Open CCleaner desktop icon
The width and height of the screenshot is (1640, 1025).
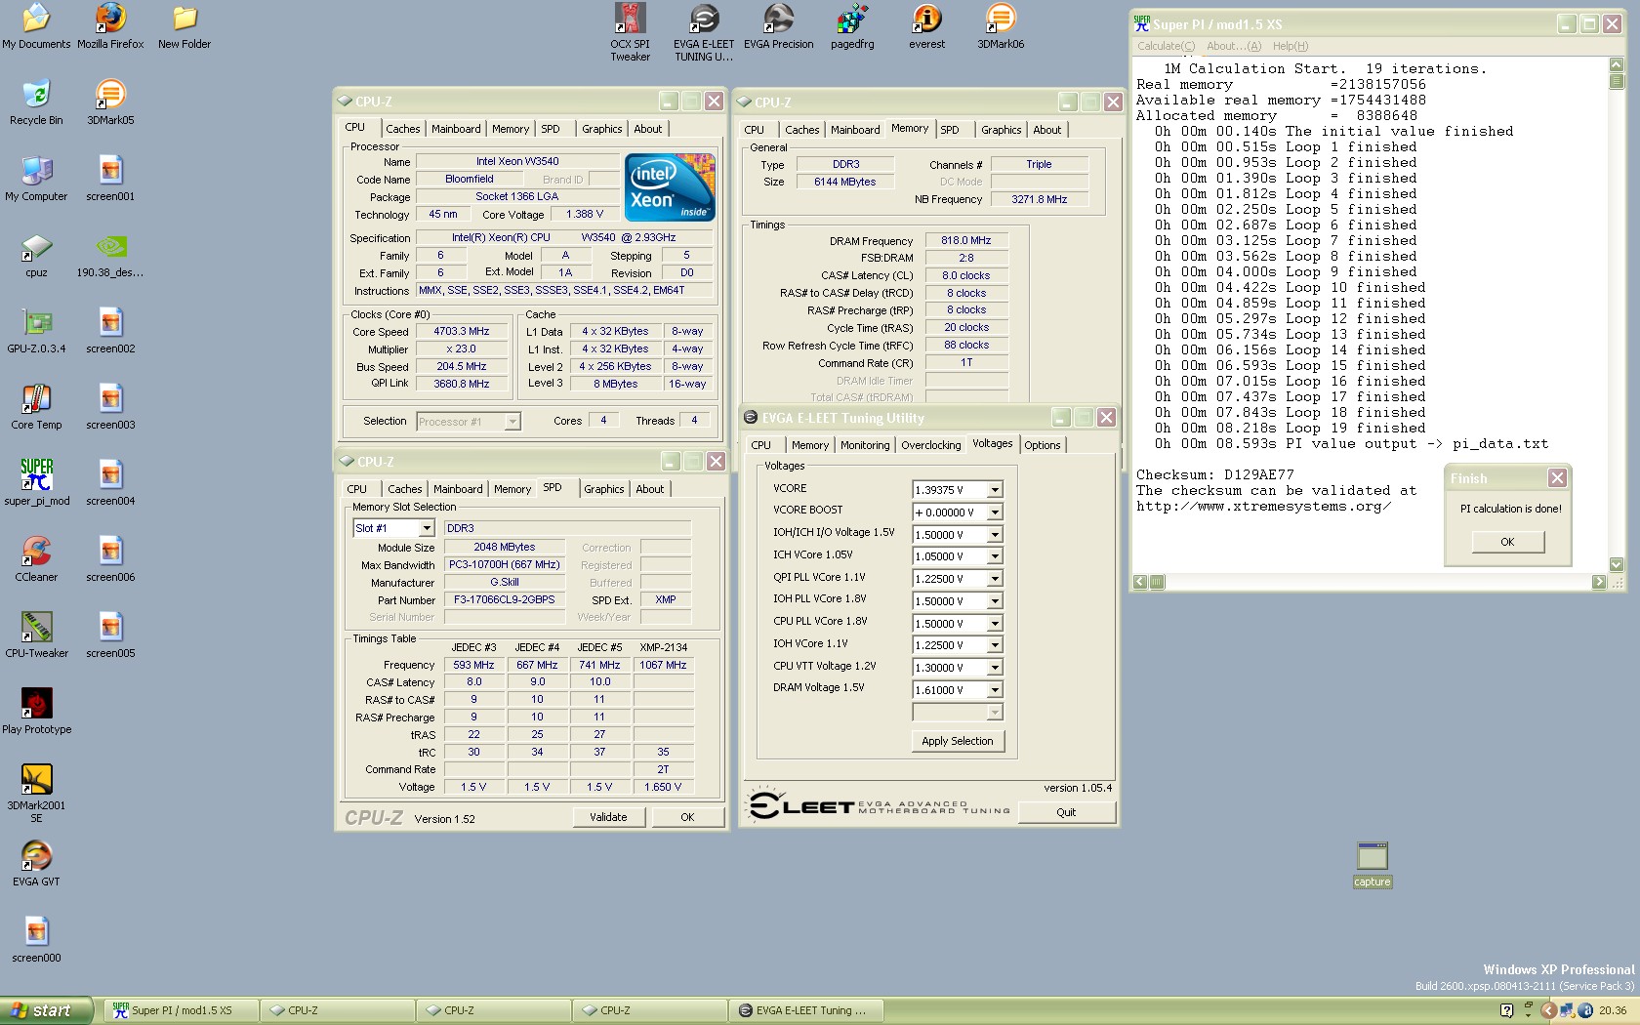(36, 559)
